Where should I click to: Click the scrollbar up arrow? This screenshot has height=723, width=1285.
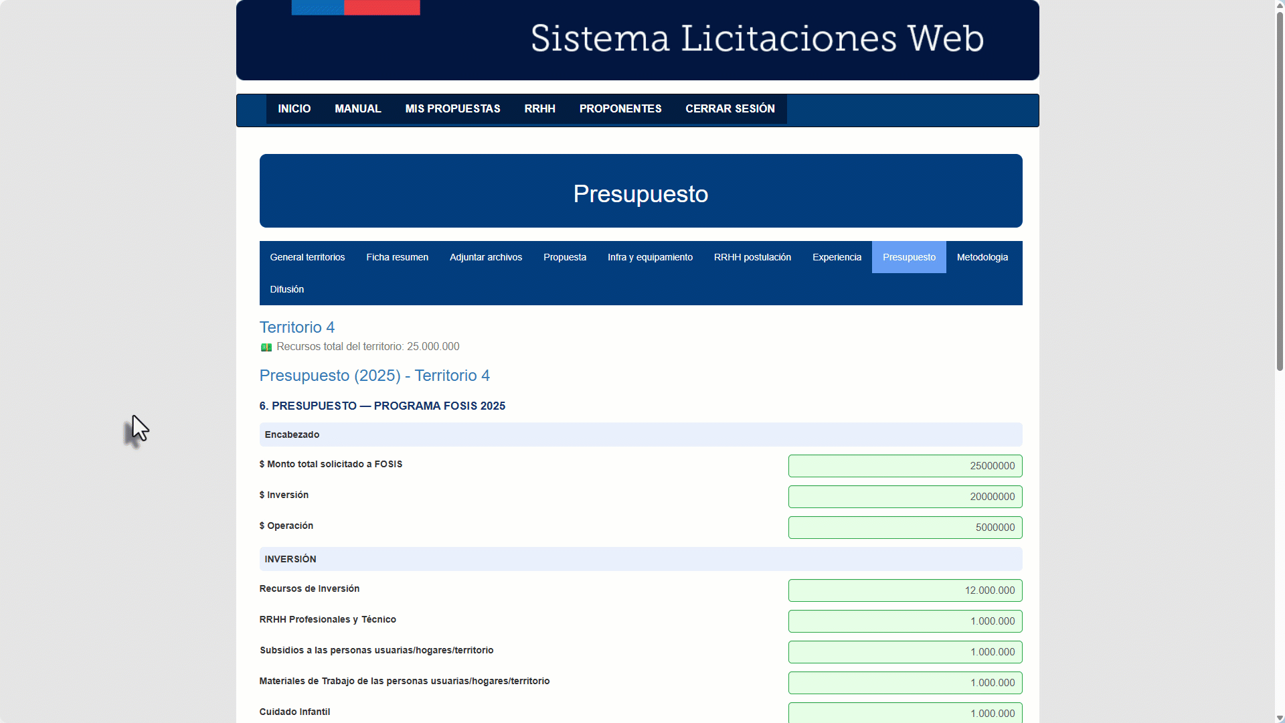tap(1280, 5)
